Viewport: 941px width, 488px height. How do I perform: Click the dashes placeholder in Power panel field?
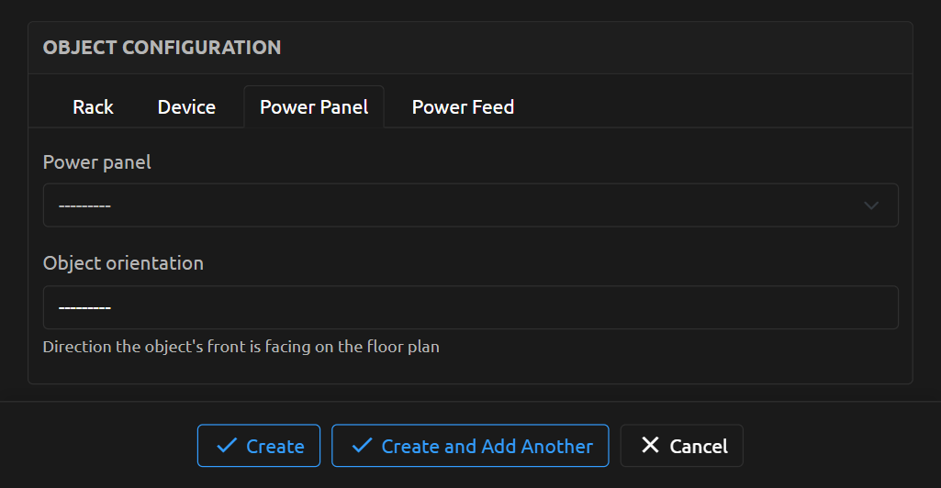point(84,205)
